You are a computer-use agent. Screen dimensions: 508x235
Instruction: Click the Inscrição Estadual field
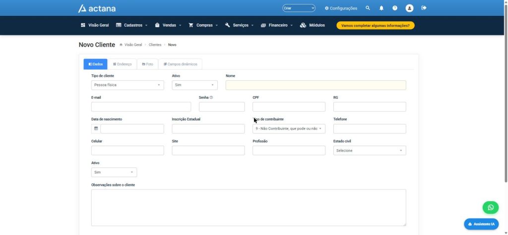pos(208,129)
